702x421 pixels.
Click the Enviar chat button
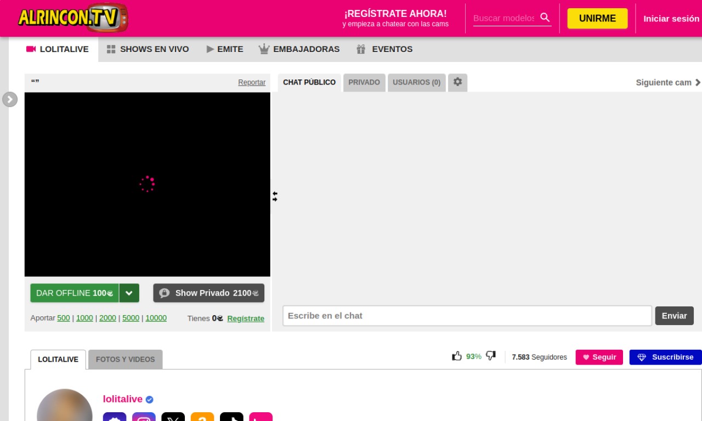pyautogui.click(x=674, y=316)
